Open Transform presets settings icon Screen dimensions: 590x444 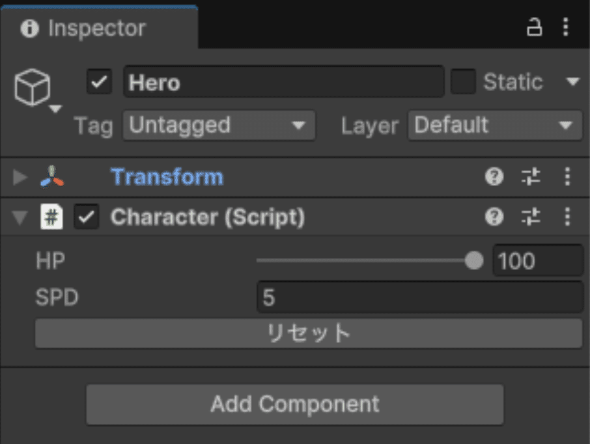pyautogui.click(x=531, y=177)
